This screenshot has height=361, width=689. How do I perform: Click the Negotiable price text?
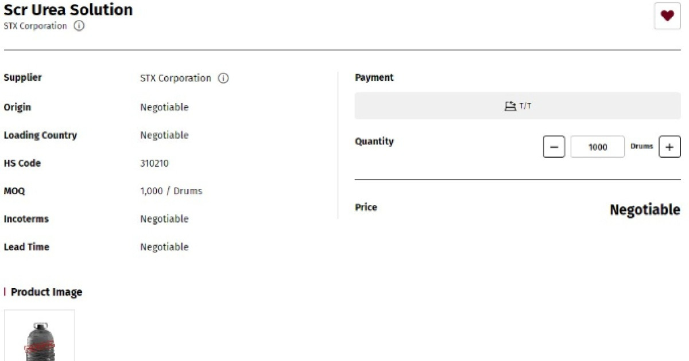point(644,210)
